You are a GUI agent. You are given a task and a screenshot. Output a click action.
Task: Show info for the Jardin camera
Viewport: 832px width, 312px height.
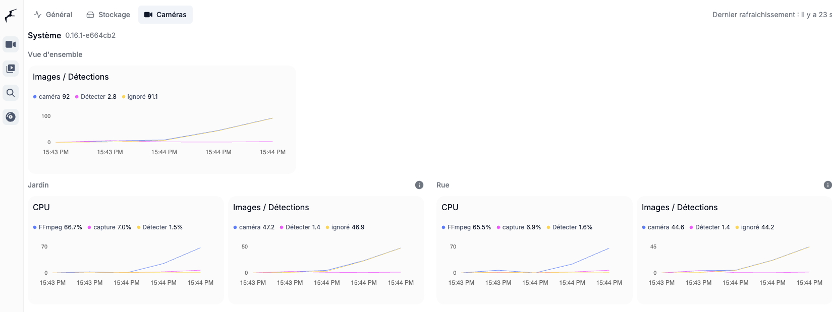(419, 185)
